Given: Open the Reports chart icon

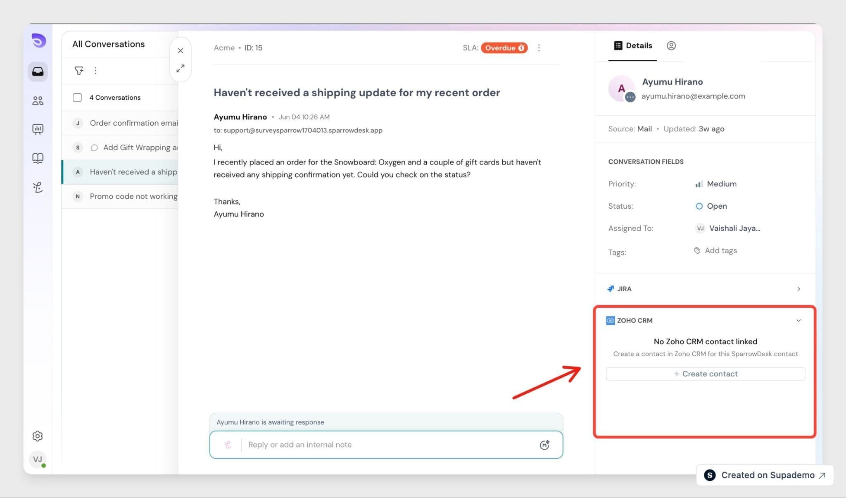Looking at the screenshot, I should click(38, 129).
